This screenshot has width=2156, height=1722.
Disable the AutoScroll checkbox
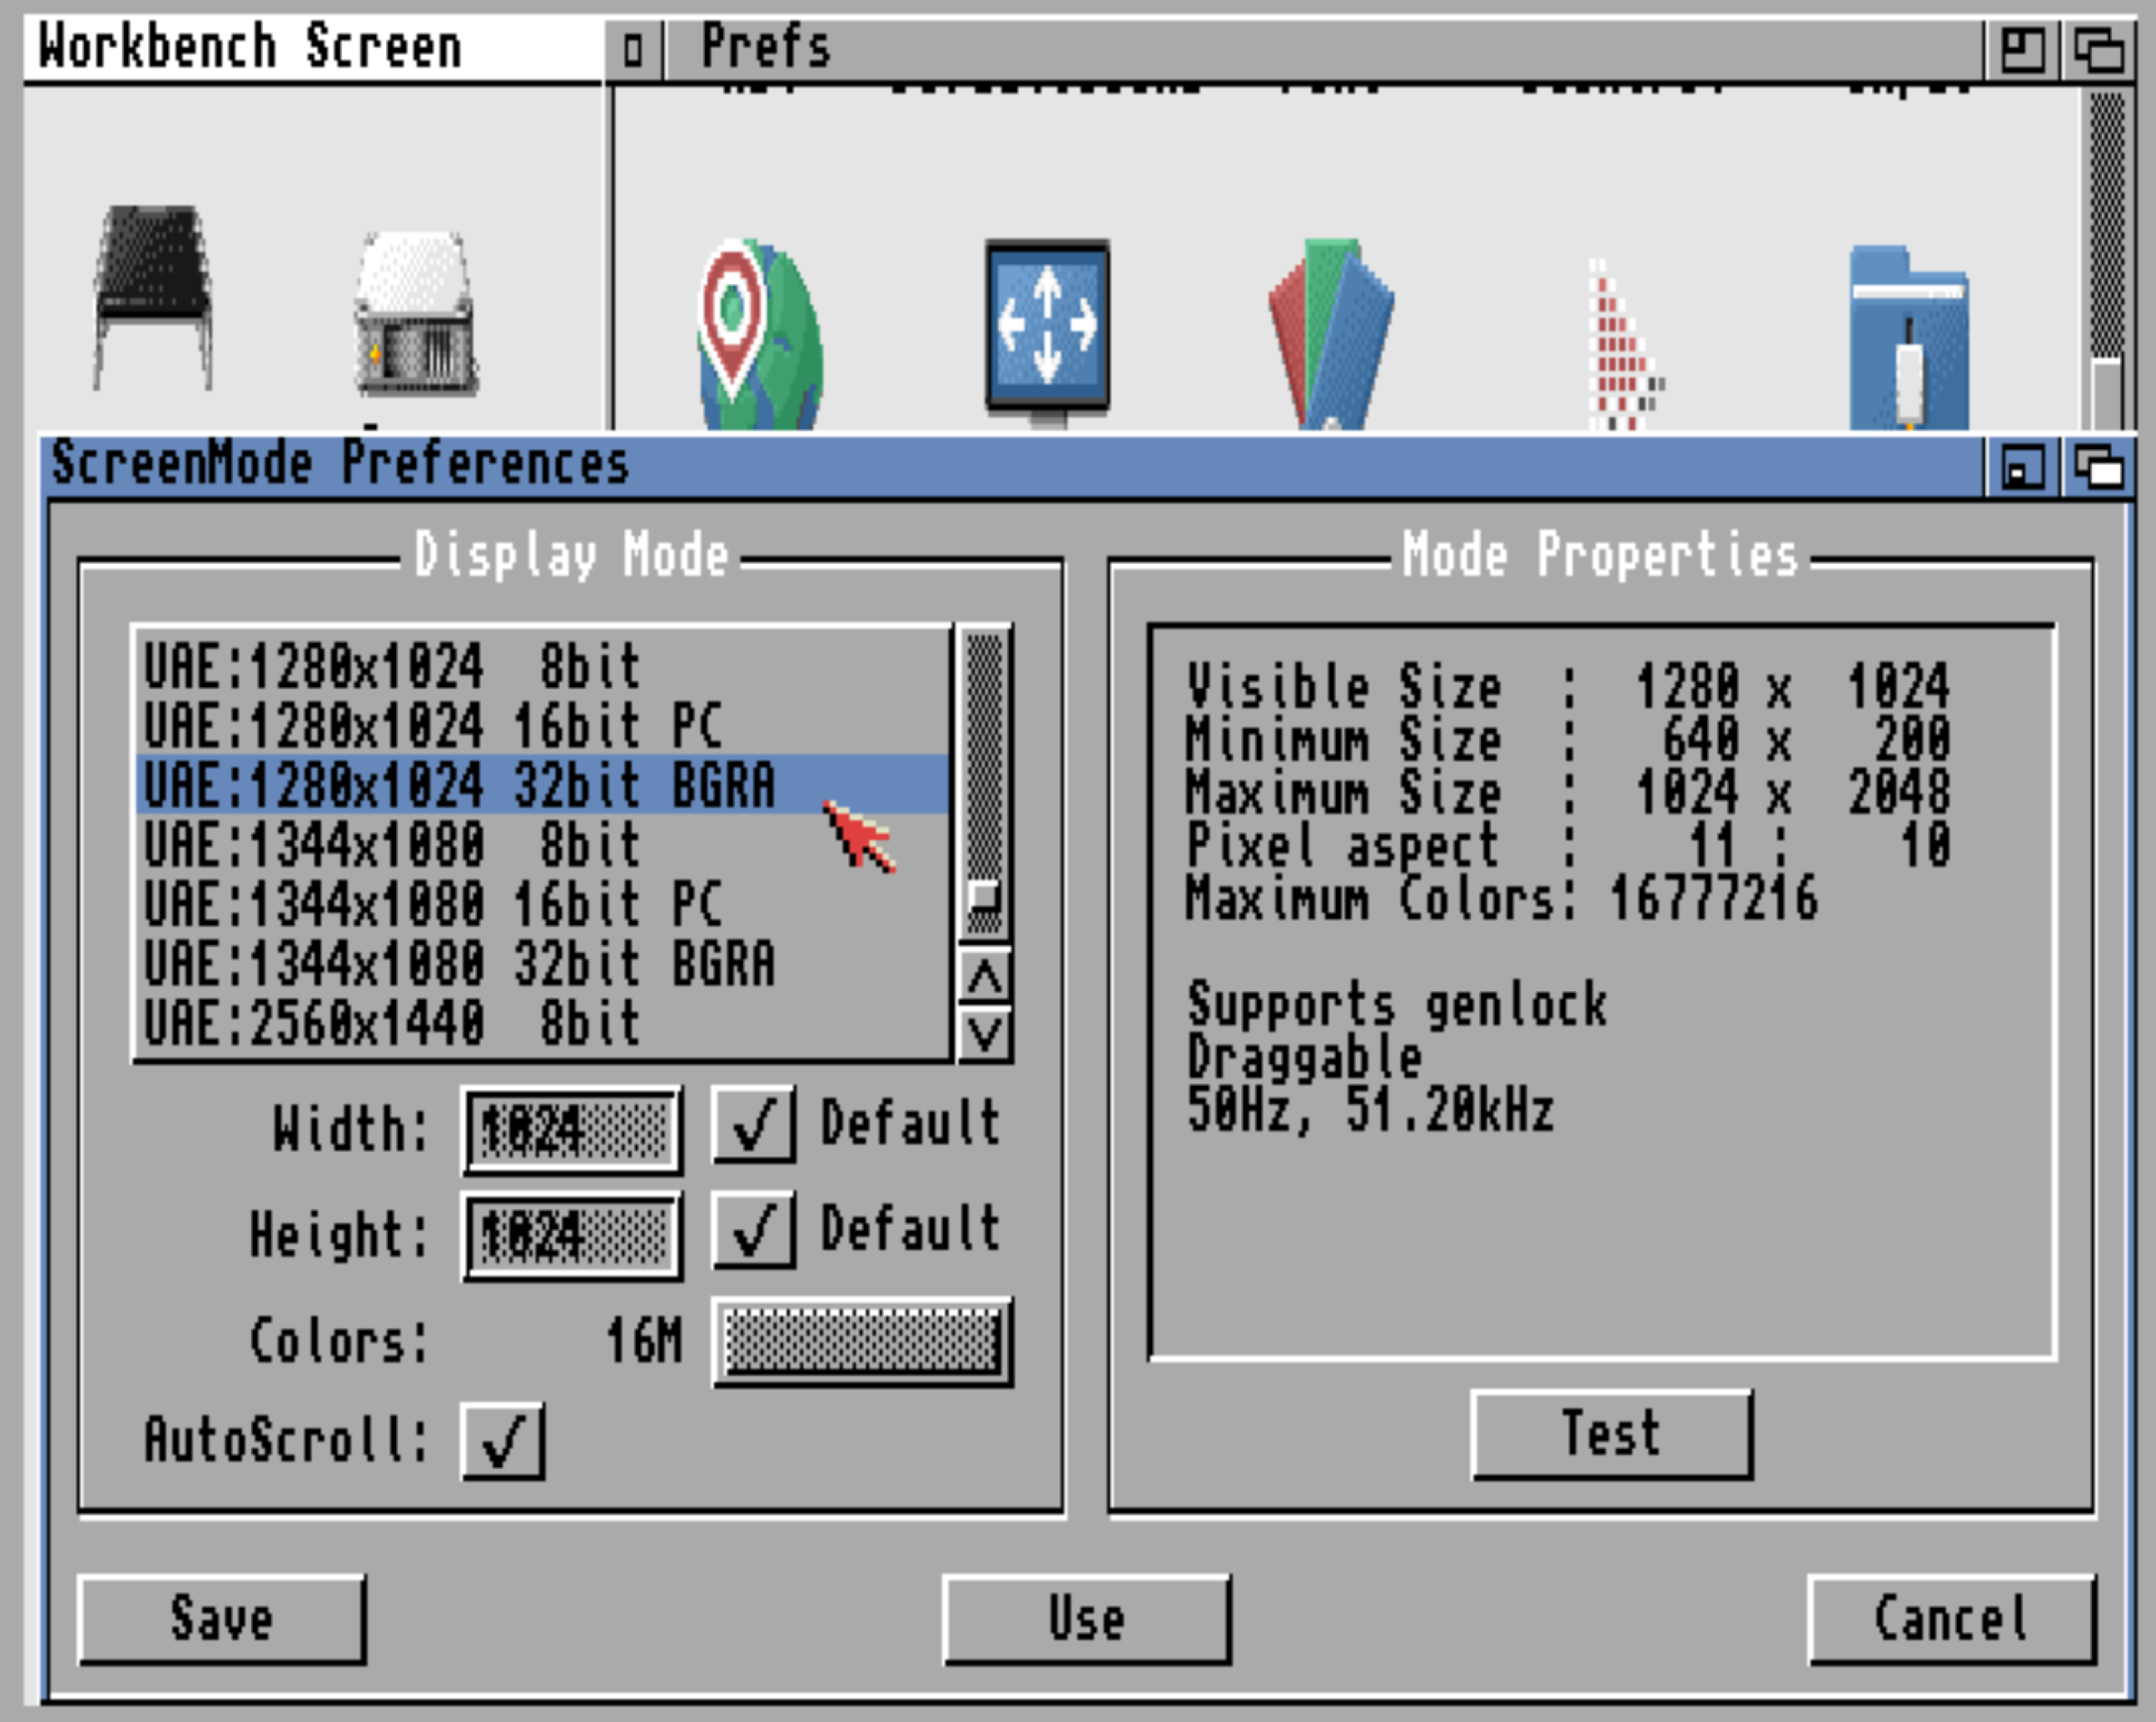[502, 1441]
